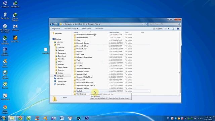Click the Back navigation arrow in Explorer
Image resolution: width=215 pixels, height=121 pixels.
[x=52, y=24]
